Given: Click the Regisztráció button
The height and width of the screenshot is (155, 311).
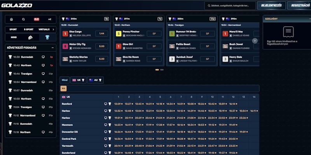Looking at the screenshot, I should pyautogui.click(x=300, y=5).
